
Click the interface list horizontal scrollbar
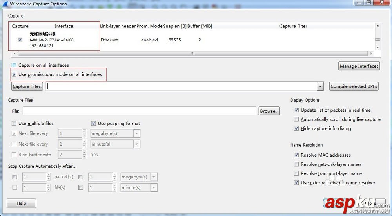pyautogui.click(x=193, y=54)
